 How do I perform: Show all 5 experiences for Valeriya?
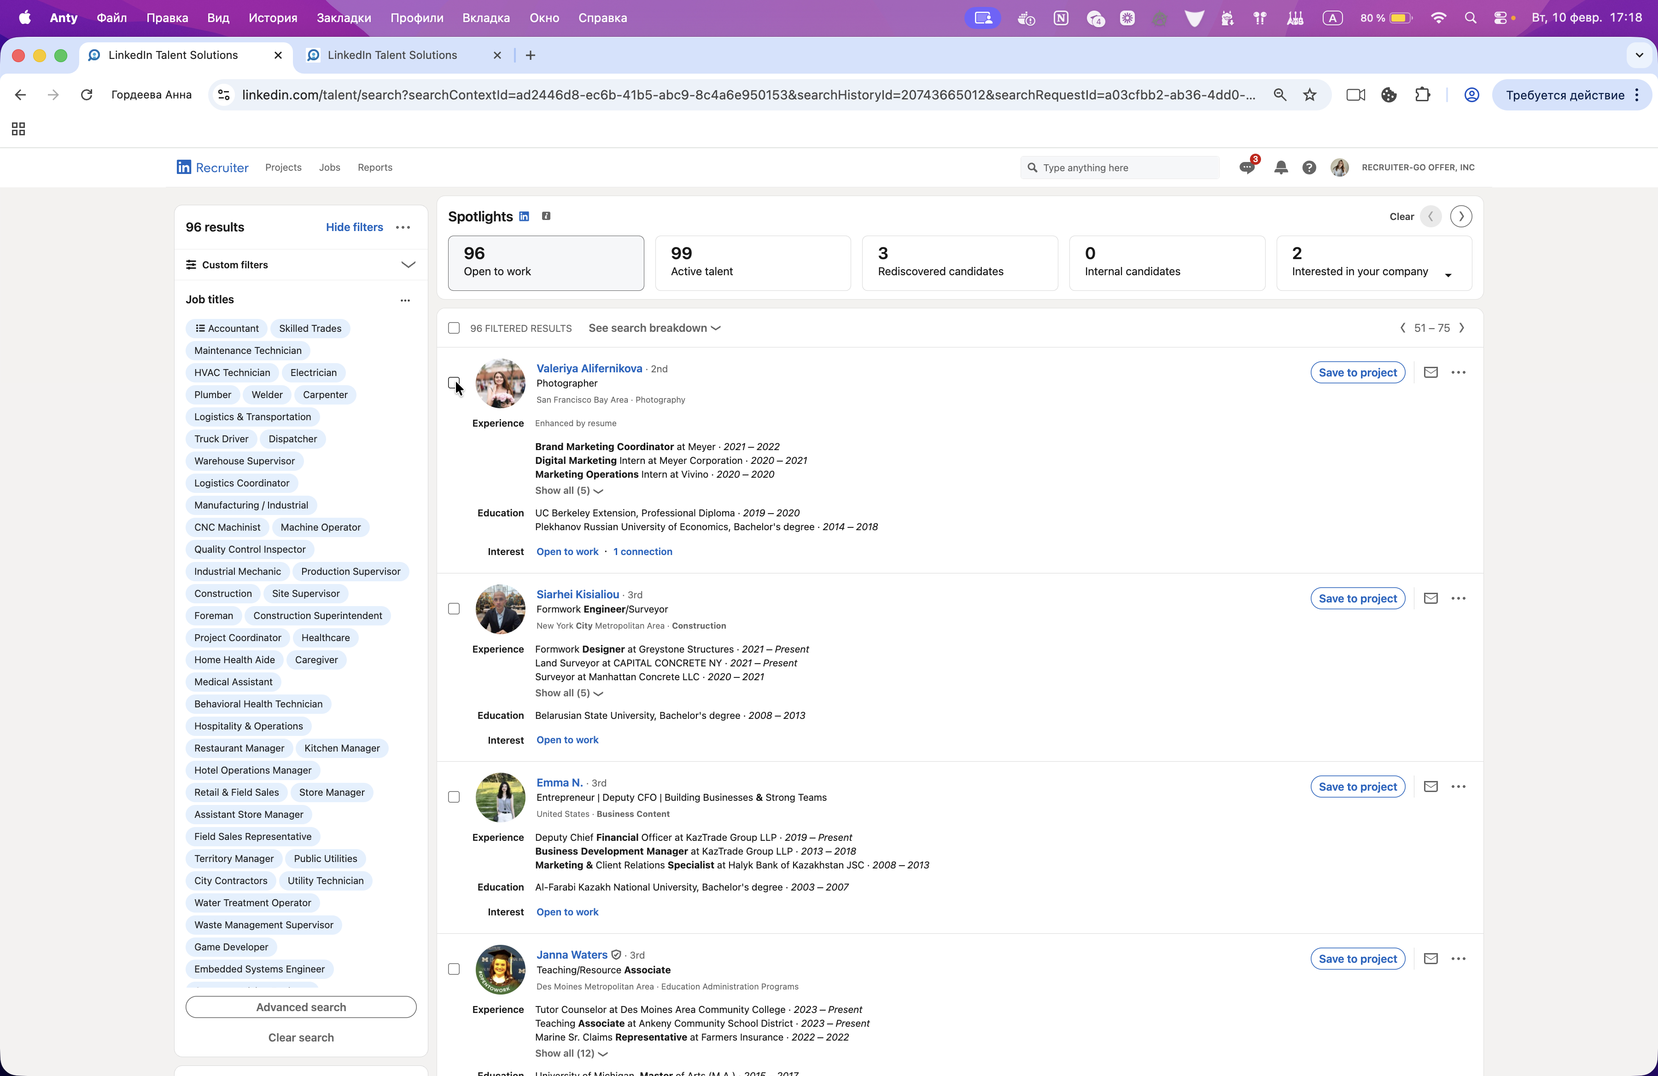[x=568, y=491]
